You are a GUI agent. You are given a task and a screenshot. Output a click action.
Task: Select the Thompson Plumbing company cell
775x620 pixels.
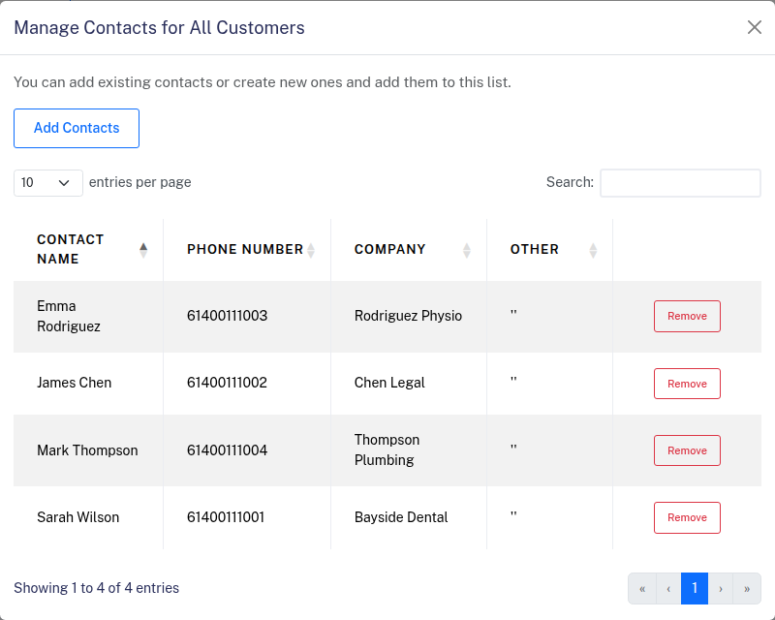387,449
